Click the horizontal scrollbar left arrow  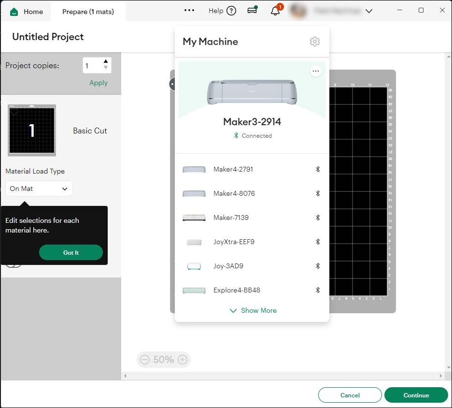[125, 376]
